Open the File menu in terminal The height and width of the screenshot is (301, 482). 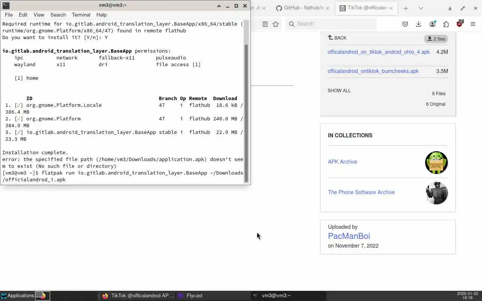[x=9, y=15]
